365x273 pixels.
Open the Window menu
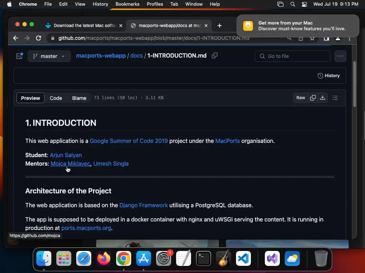[194, 4]
